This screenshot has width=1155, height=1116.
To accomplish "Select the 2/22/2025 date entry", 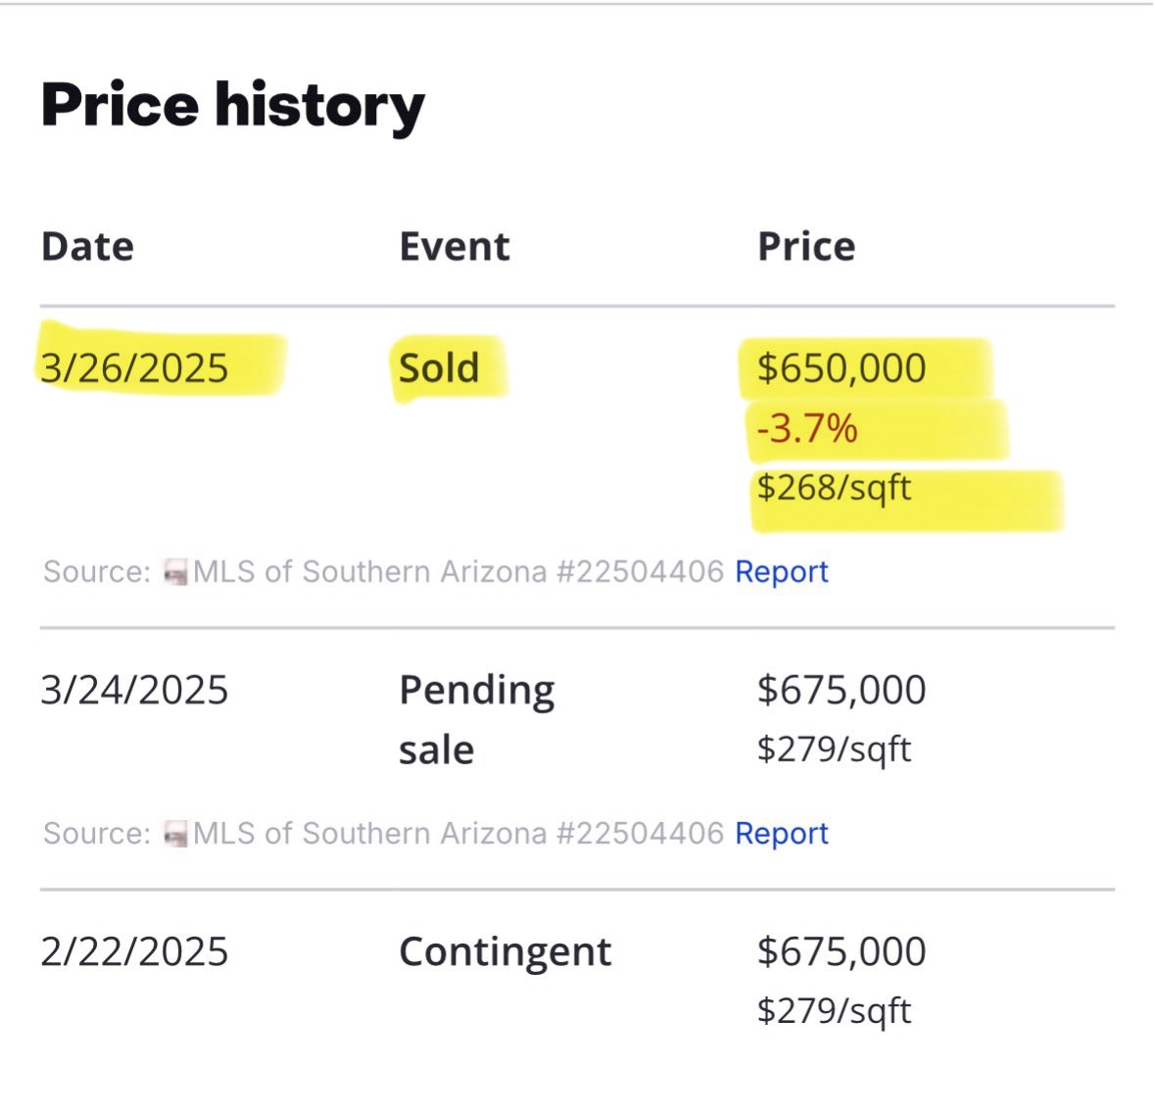I will (134, 951).
